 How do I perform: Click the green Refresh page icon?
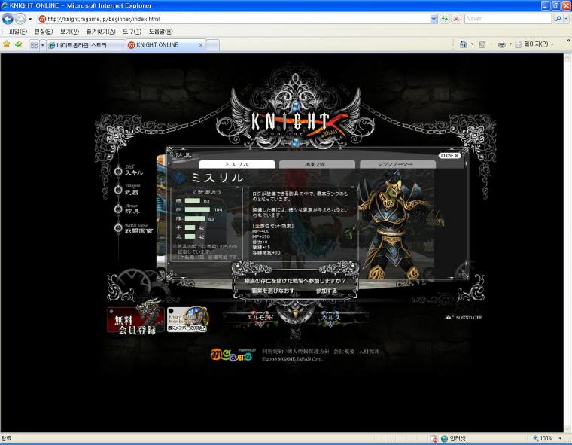[x=444, y=19]
